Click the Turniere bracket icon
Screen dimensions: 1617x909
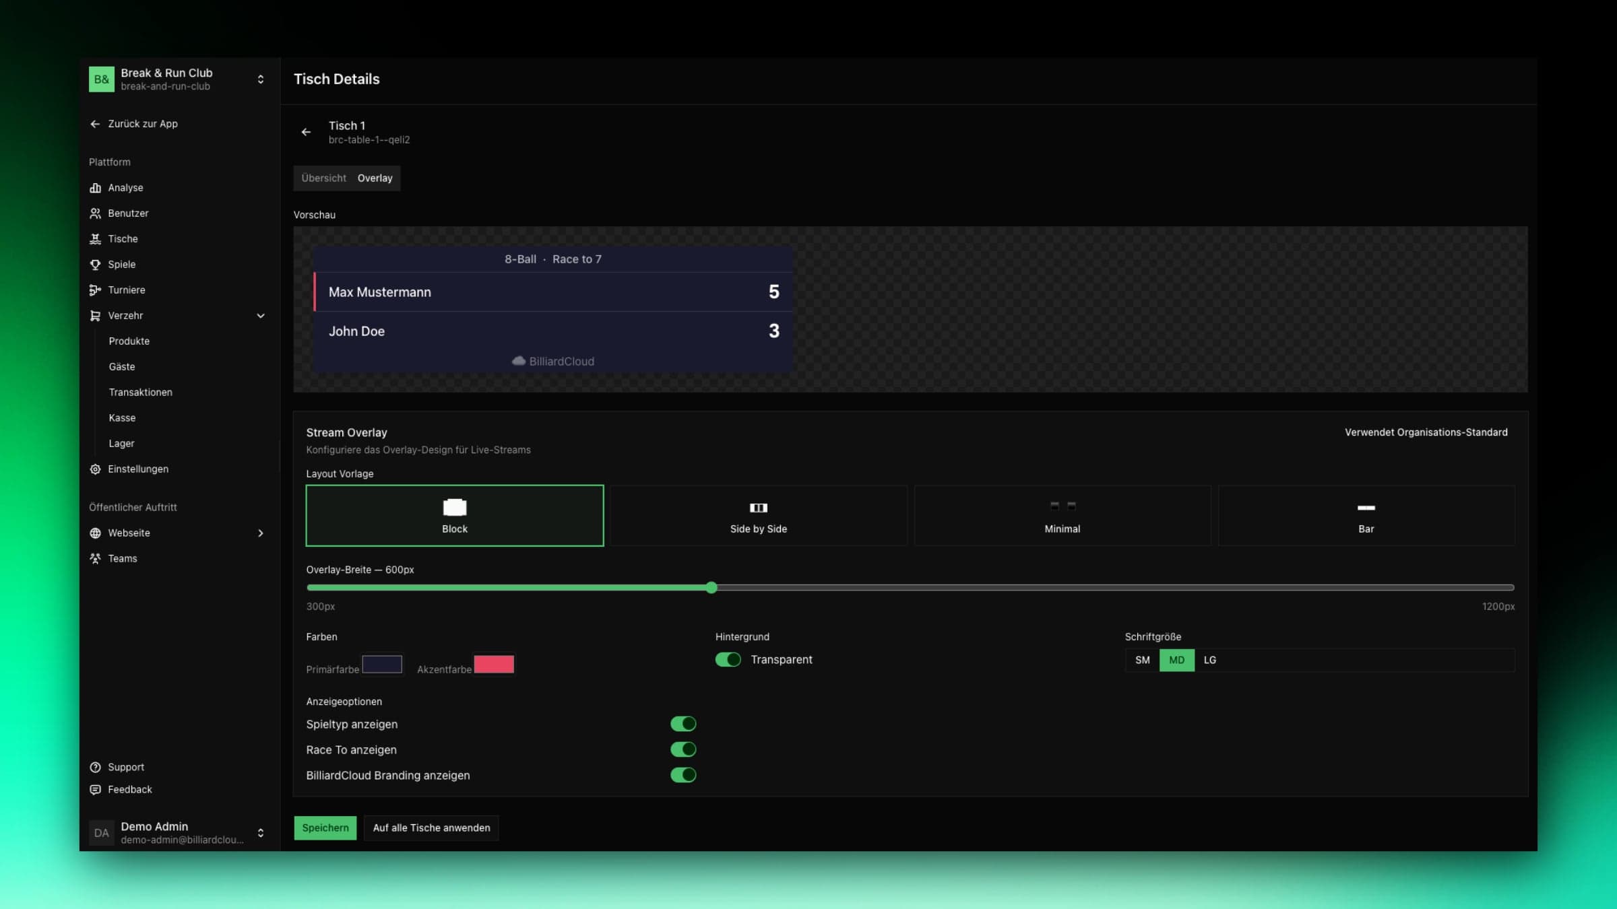point(95,290)
